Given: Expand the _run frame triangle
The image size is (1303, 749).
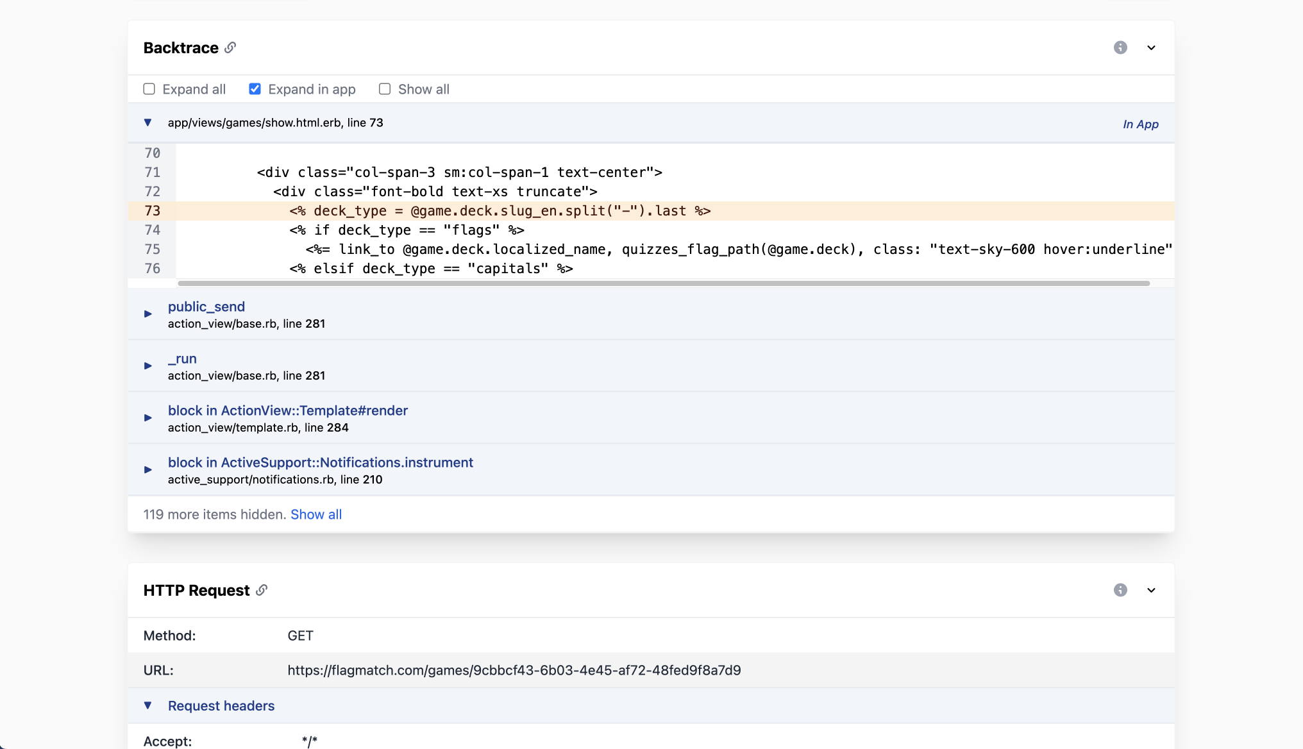Looking at the screenshot, I should click(x=148, y=366).
